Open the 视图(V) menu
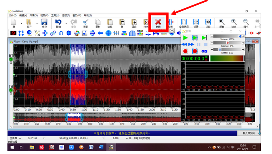The height and width of the screenshot is (154, 272). pos(44,16)
